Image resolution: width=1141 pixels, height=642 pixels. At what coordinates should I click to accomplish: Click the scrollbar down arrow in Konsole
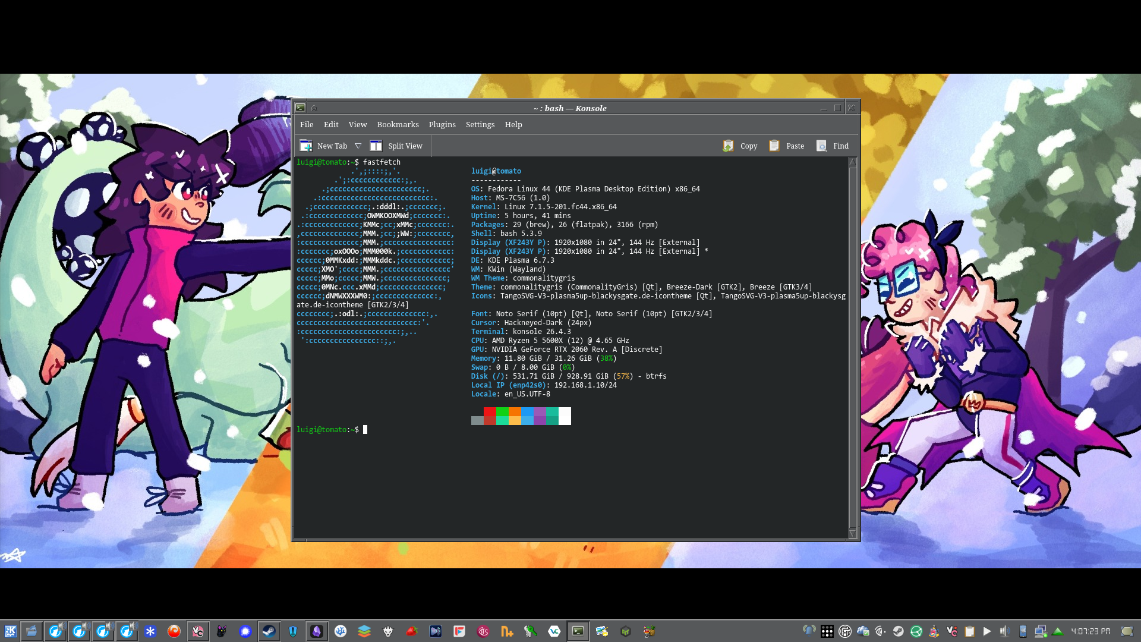point(853,534)
